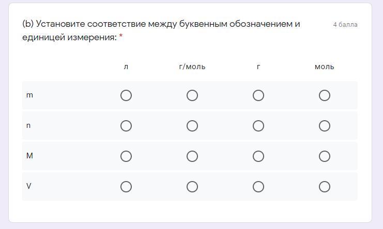The height and width of the screenshot is (229, 383).
Task: Select 'моль' for row V
Action: click(325, 187)
